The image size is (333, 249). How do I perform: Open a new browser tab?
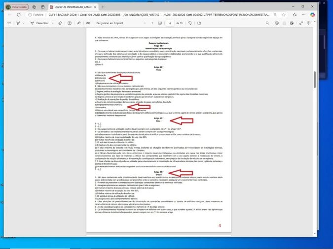[x=103, y=7]
